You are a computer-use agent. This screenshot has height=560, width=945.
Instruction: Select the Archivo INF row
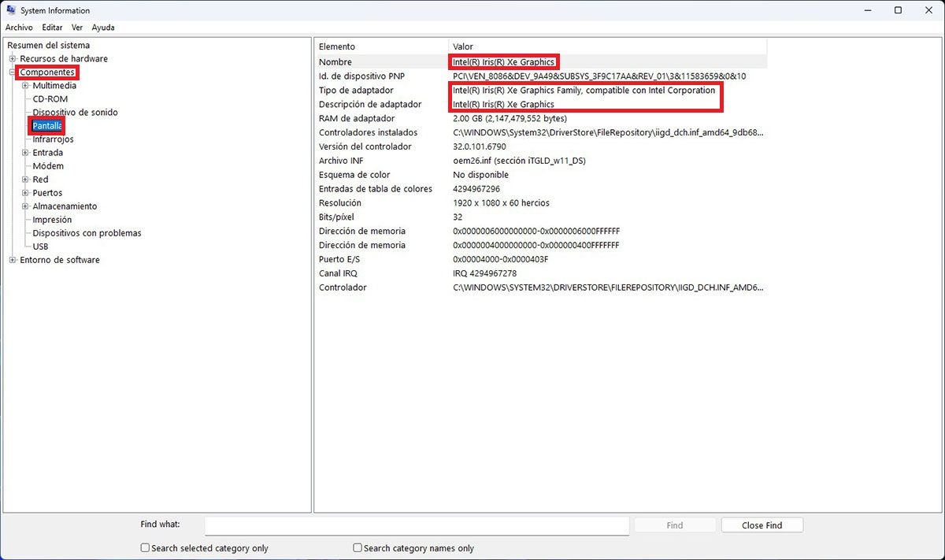point(540,161)
